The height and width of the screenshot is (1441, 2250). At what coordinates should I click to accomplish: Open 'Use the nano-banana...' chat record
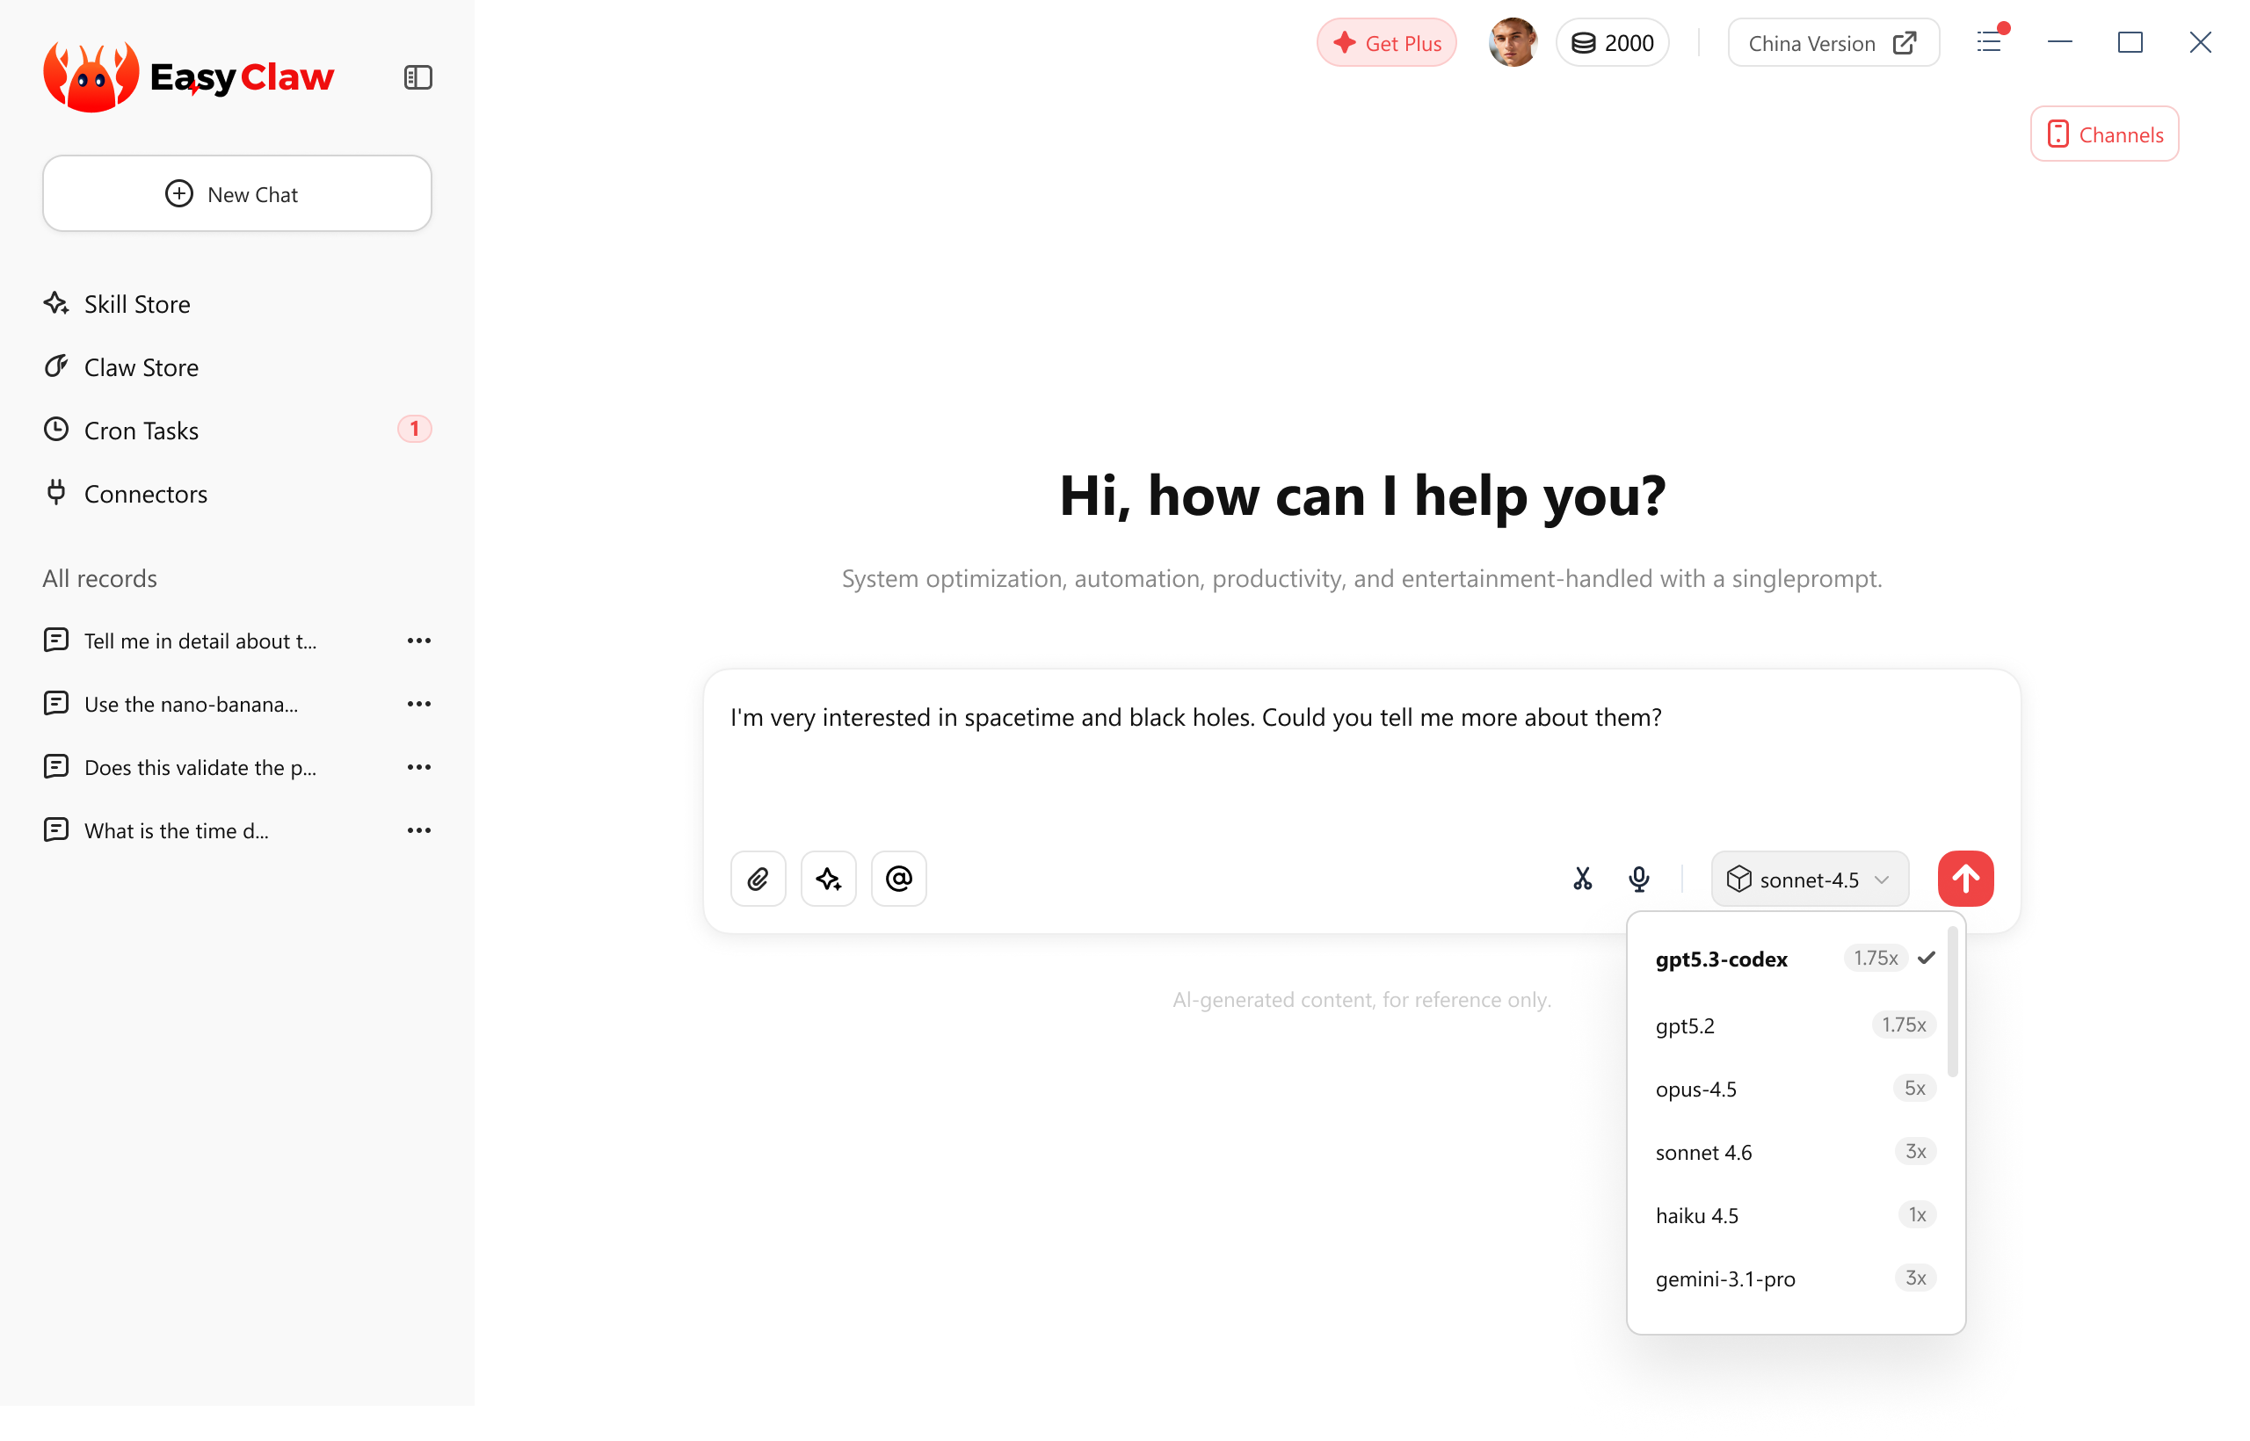(x=191, y=704)
